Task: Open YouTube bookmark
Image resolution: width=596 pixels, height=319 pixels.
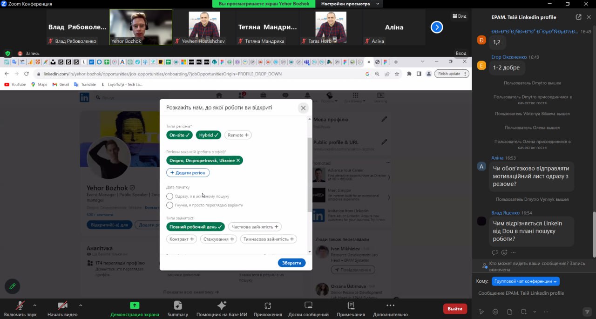Action: pyautogui.click(x=15, y=84)
